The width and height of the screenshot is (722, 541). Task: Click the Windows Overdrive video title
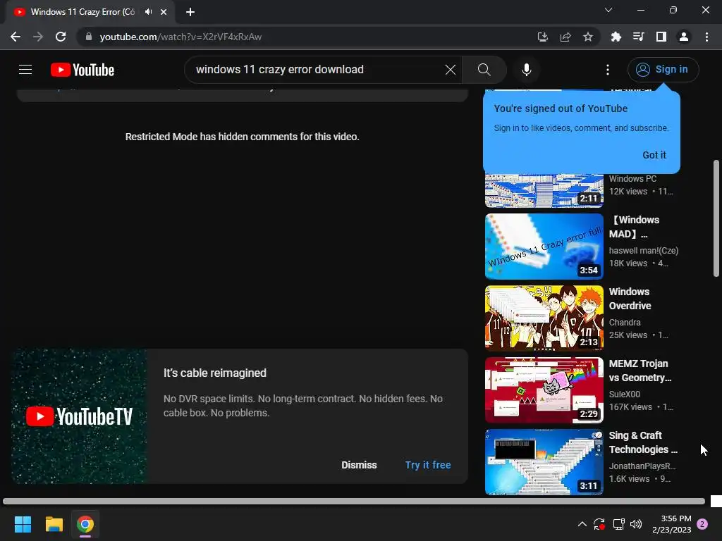pos(630,299)
